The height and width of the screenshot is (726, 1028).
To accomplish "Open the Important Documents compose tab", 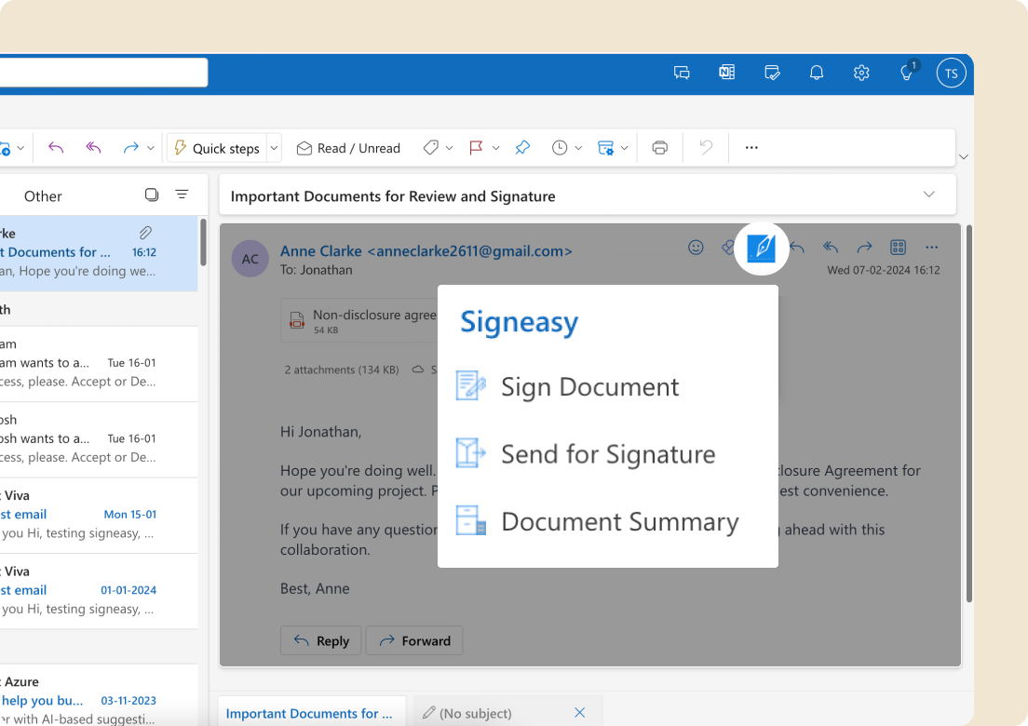I will (311, 712).
